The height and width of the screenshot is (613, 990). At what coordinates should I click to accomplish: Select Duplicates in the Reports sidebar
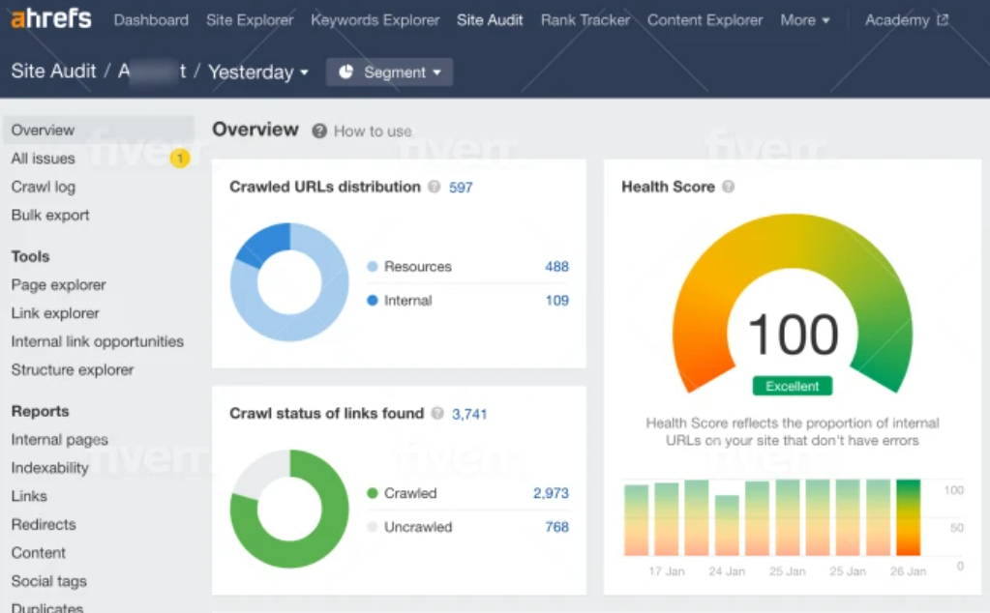46,606
